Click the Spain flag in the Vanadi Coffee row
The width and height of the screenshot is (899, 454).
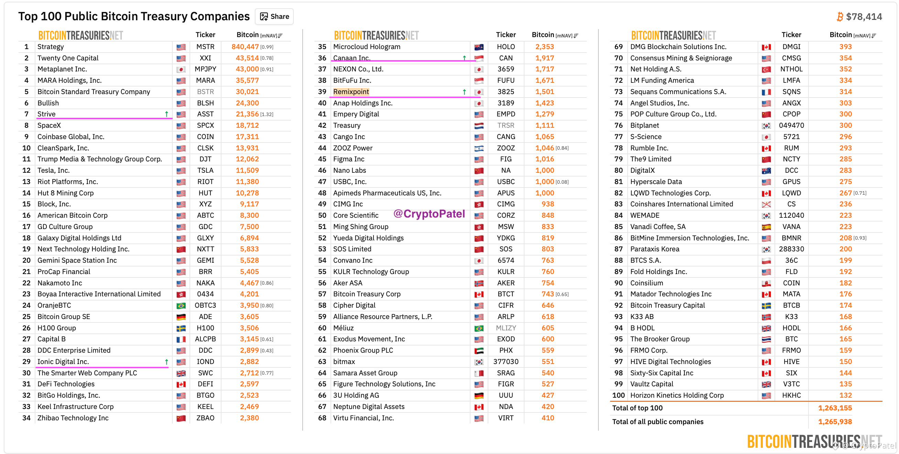(766, 227)
